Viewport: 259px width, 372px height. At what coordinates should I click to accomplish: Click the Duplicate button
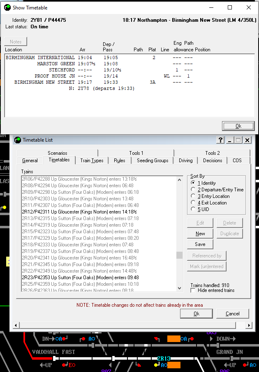click(x=230, y=234)
